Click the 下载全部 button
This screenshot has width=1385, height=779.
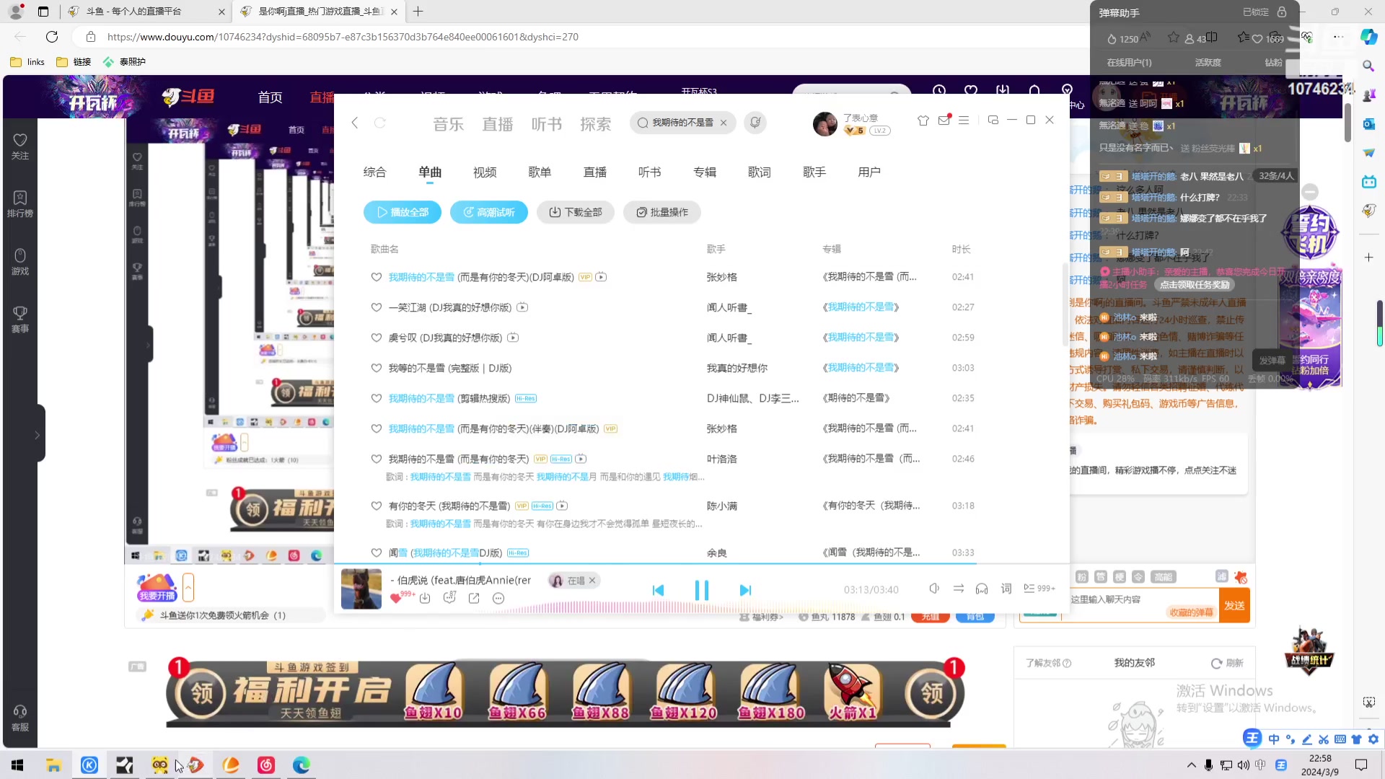tap(576, 212)
